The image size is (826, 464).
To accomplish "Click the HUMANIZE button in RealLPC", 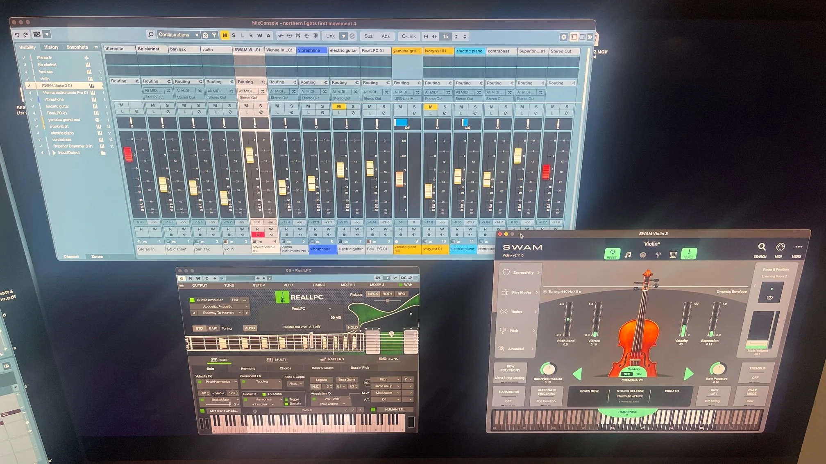I will pos(395,409).
